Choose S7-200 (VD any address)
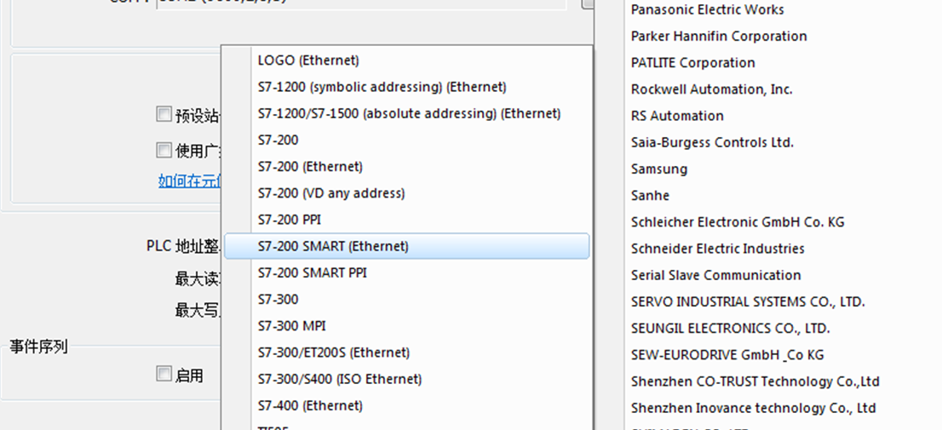The height and width of the screenshot is (430, 942). click(x=331, y=193)
